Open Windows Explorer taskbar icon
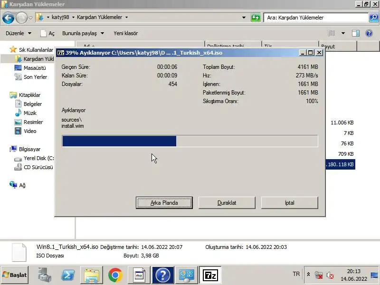Image resolution: width=380 pixels, height=285 pixels. pyautogui.click(x=91, y=275)
